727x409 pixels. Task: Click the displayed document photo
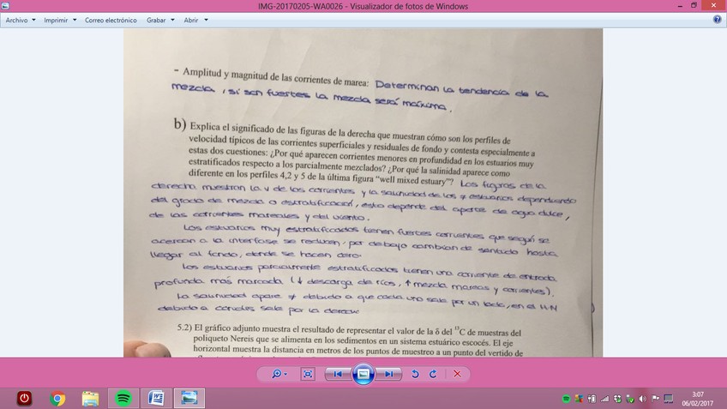[363, 193]
